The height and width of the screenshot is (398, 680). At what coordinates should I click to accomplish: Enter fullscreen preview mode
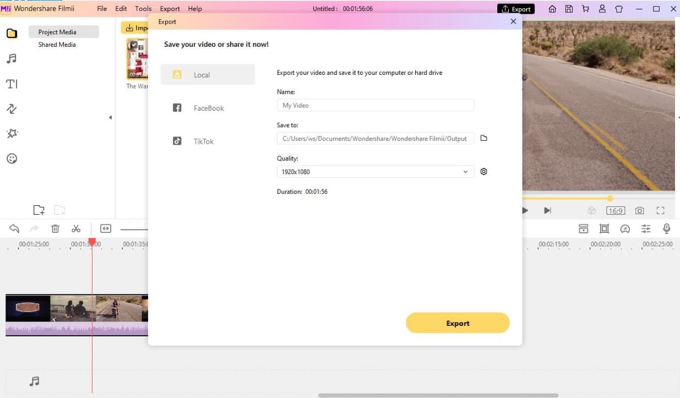pos(661,210)
